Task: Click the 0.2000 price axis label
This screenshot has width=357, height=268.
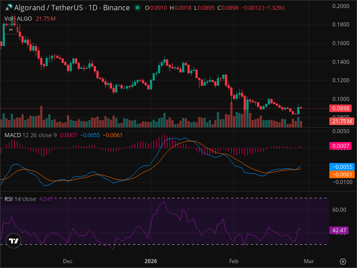Action: 340,6
